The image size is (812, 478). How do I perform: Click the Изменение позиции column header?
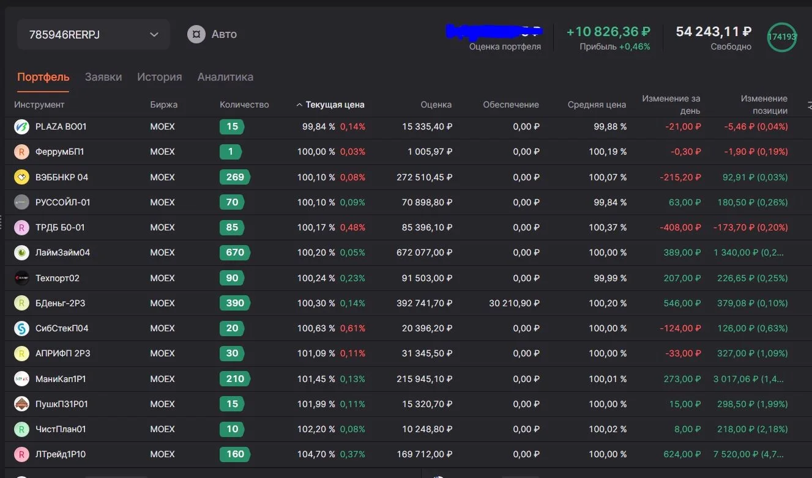tap(764, 105)
